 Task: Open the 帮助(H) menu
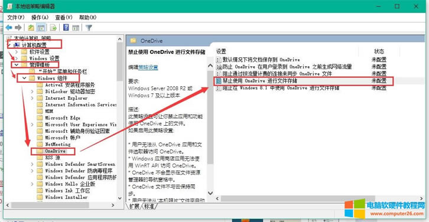coord(88,18)
